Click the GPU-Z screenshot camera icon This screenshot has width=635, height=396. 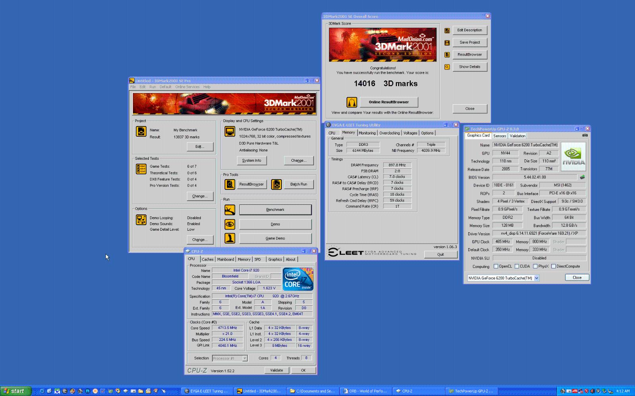pyautogui.click(x=585, y=135)
